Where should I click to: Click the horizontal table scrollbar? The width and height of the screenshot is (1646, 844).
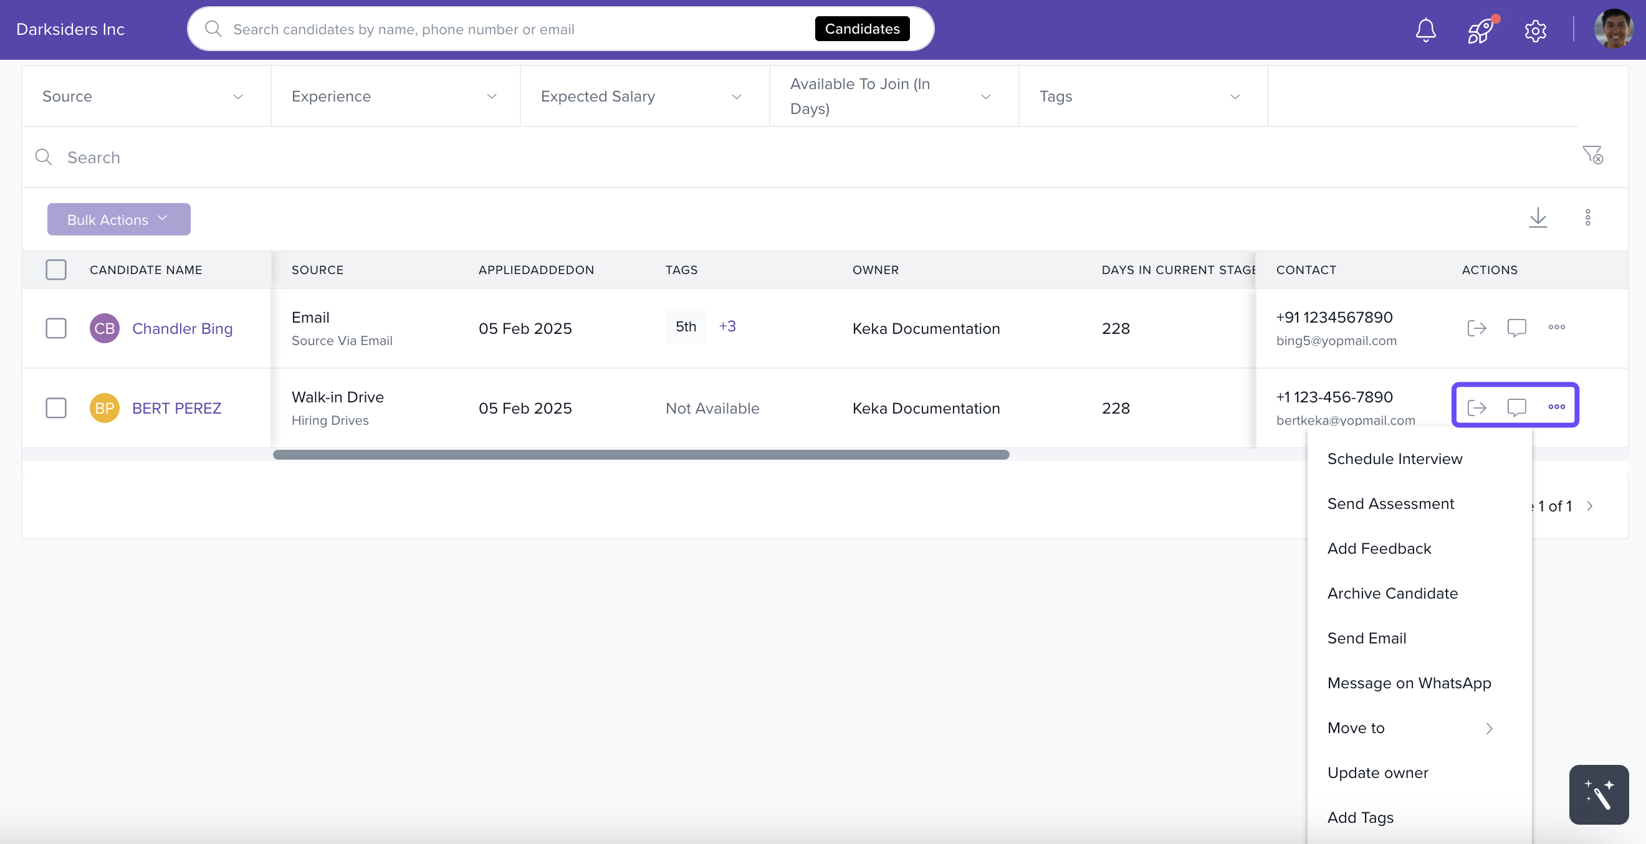tap(640, 455)
